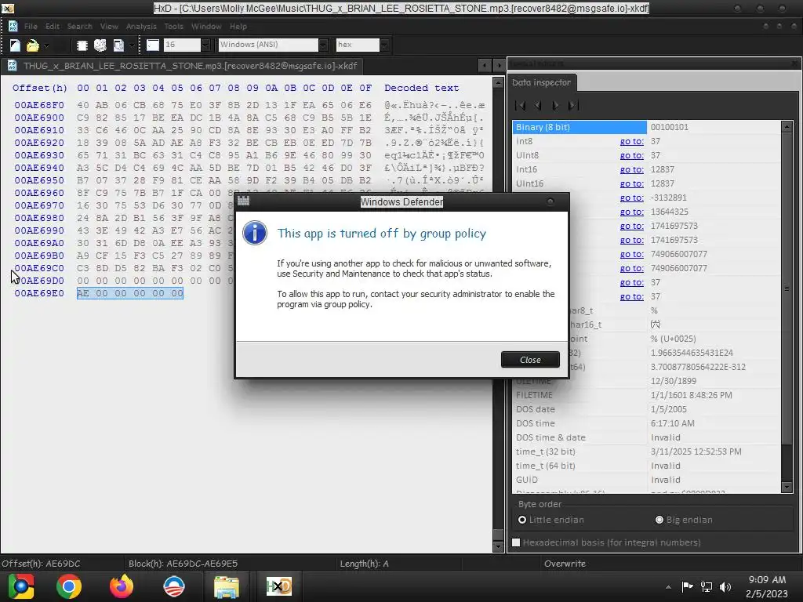Click the previous-byte arrow in Data inspector
803x602 pixels.
click(538, 106)
